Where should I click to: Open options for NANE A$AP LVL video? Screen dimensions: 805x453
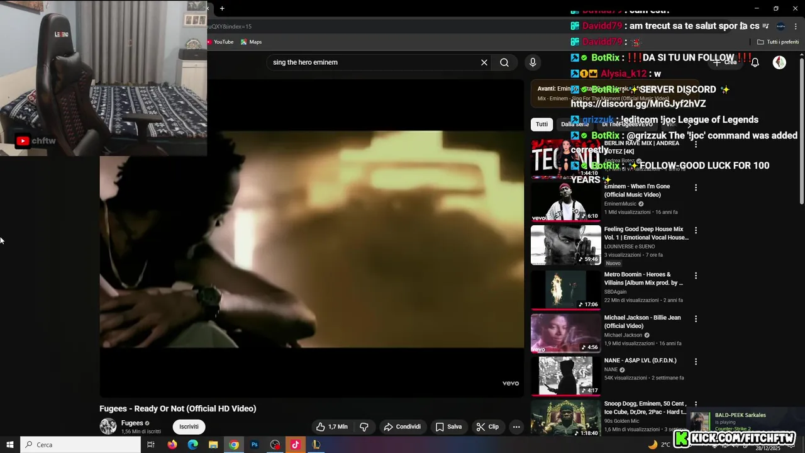point(696,362)
